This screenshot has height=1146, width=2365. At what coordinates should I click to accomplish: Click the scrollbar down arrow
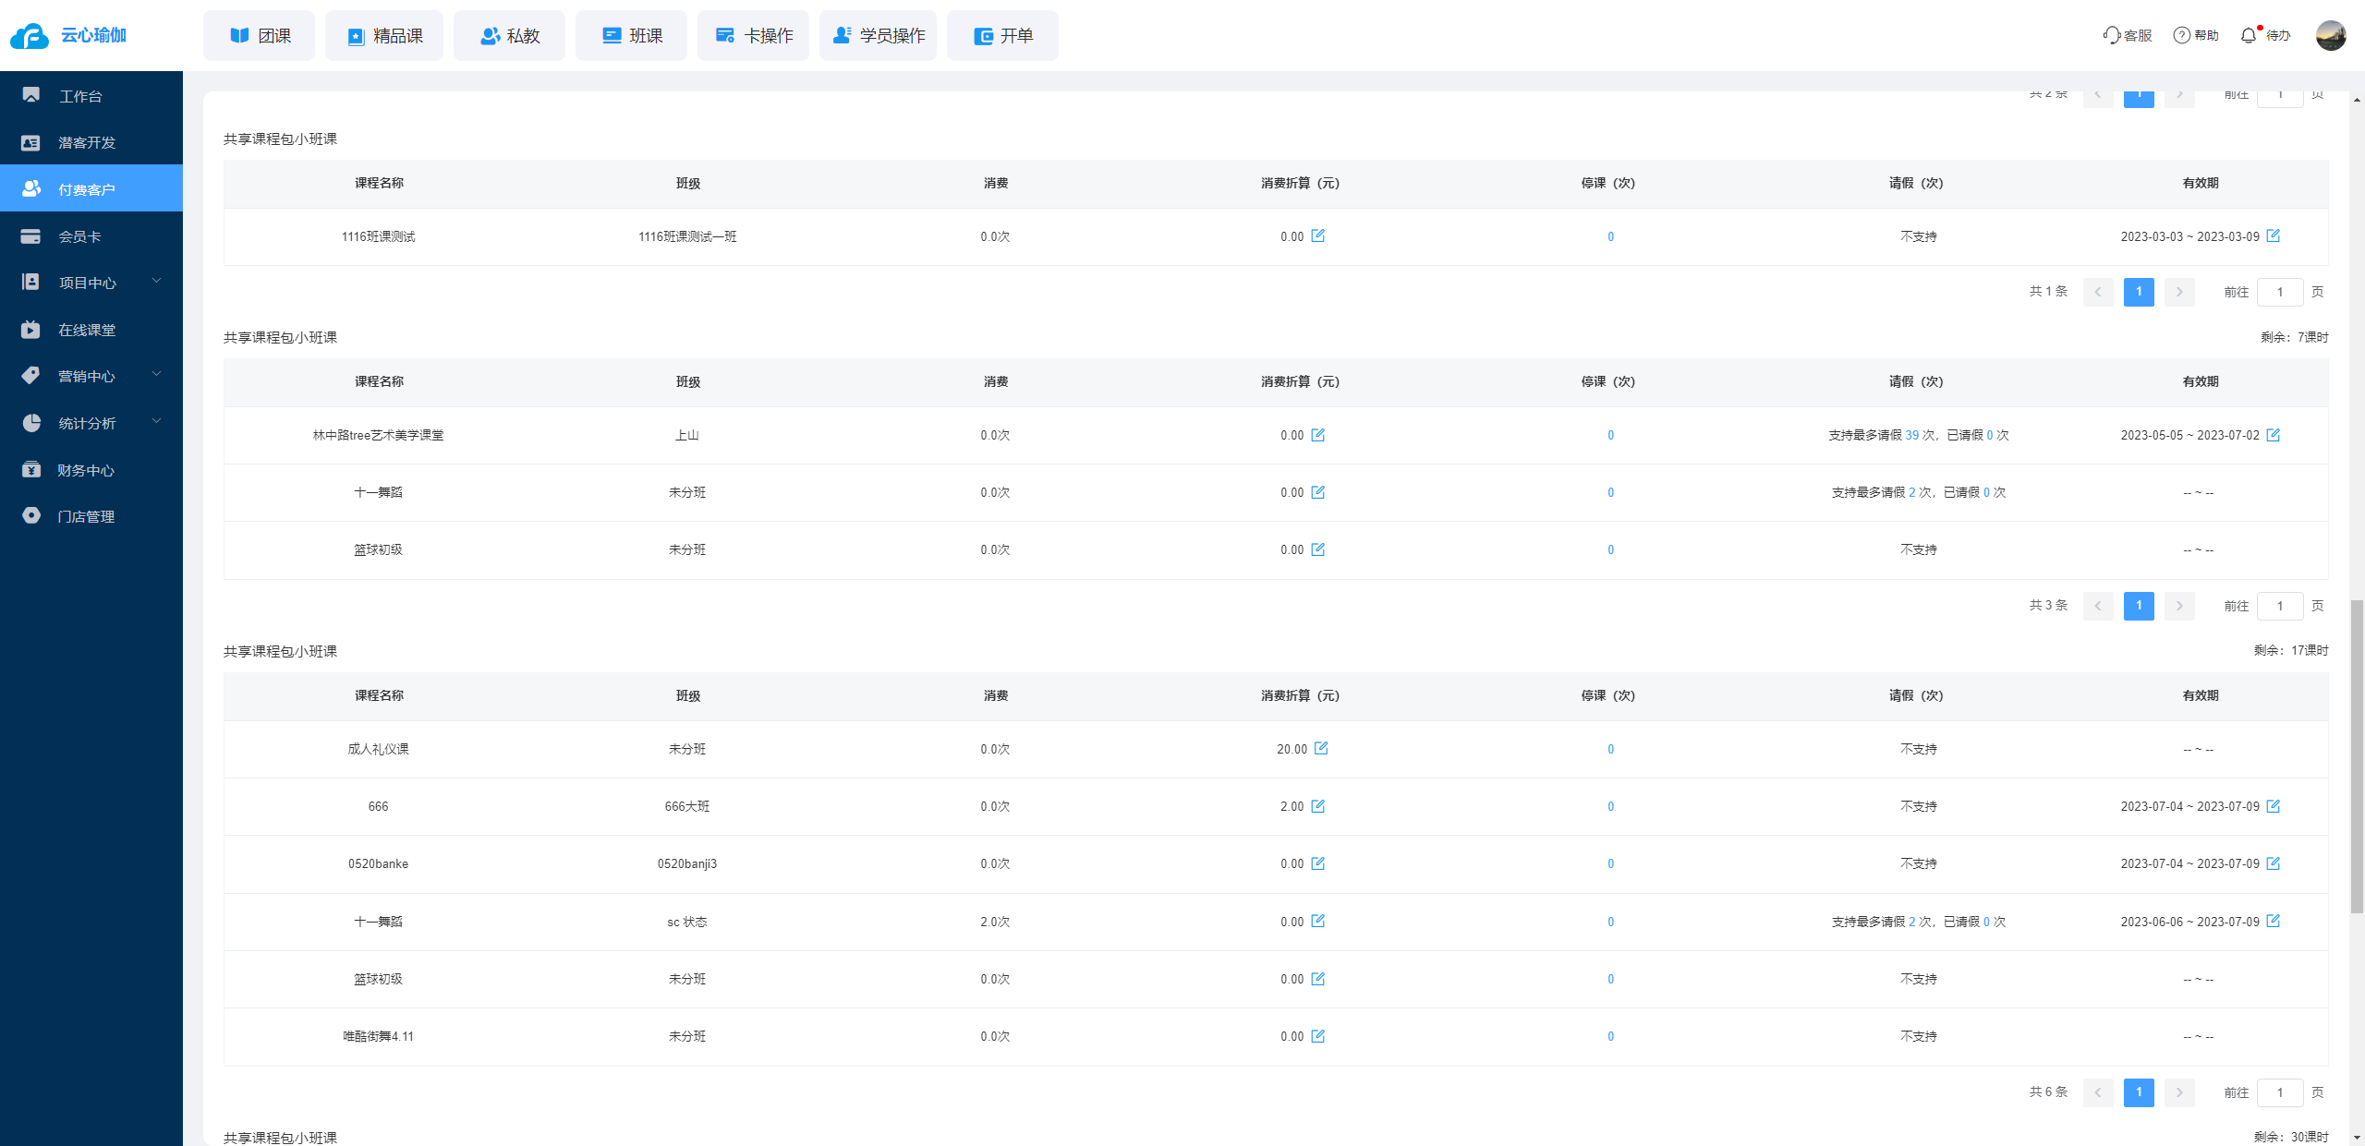[2357, 1139]
